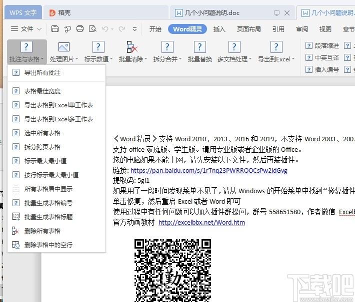Click the 段落缩进 tool
The height and width of the screenshot is (302, 355).
pos(322,45)
